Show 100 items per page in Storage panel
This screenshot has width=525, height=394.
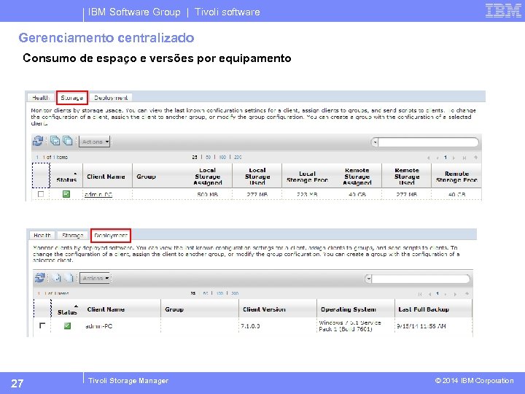(x=222, y=157)
